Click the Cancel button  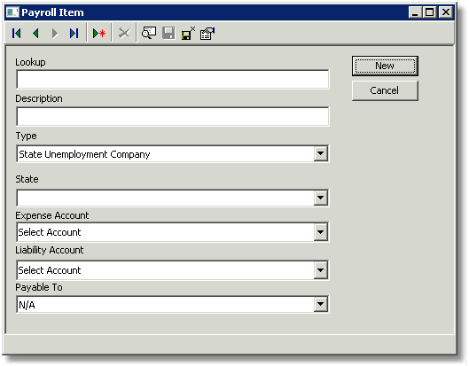point(385,90)
